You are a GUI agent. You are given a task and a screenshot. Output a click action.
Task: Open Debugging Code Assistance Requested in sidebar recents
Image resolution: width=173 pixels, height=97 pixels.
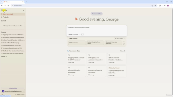(12, 37)
